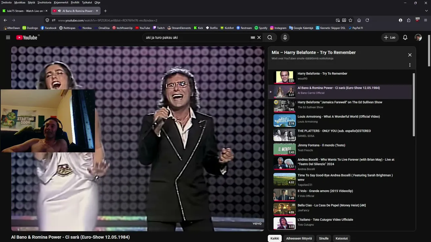Click the browser address bar URL
Image resolution: width=431 pixels, height=242 pixels.
pos(108,20)
